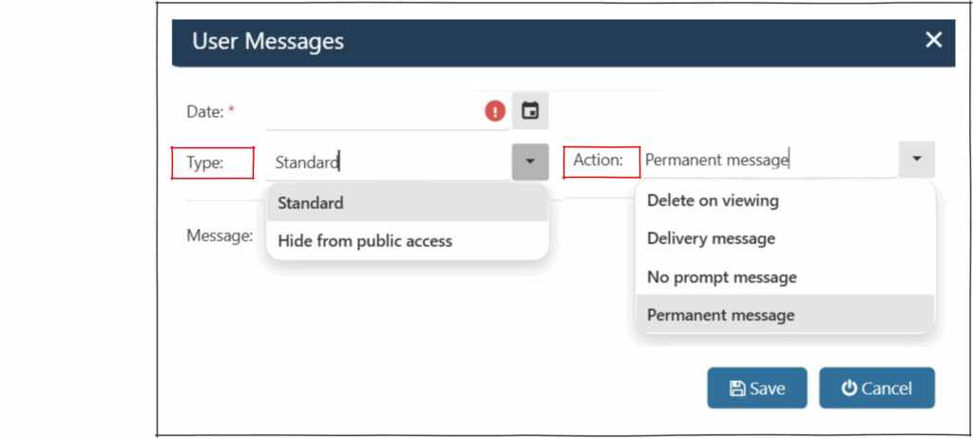Close the User Messages dialog
Screen dimensions: 973x438
[x=933, y=40]
